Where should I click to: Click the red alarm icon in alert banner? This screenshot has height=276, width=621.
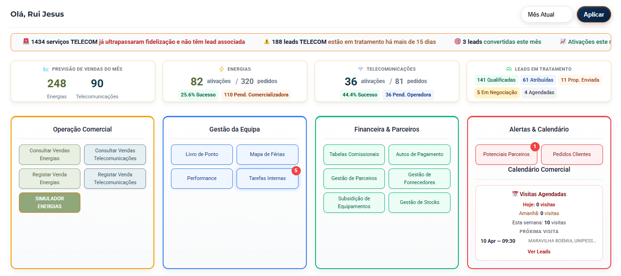[26, 42]
